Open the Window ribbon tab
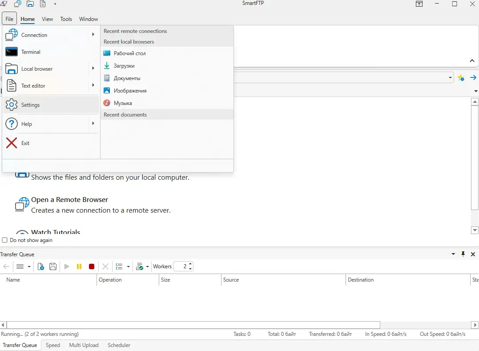The image size is (479, 351). (x=89, y=19)
